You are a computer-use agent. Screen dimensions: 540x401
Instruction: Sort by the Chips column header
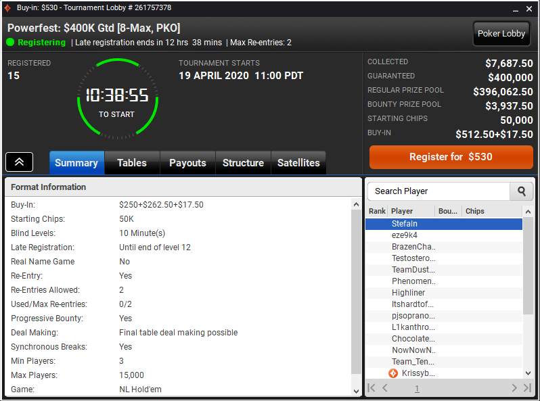pyautogui.click(x=492, y=211)
